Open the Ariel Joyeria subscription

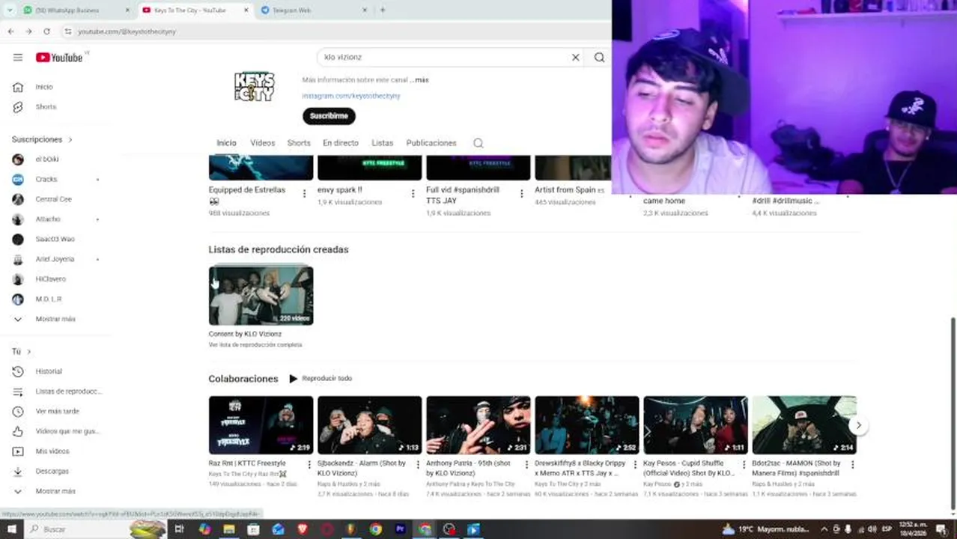pyautogui.click(x=56, y=259)
